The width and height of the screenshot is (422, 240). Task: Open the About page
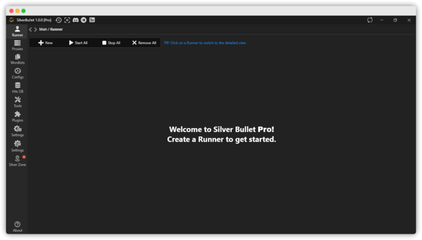tap(18, 226)
